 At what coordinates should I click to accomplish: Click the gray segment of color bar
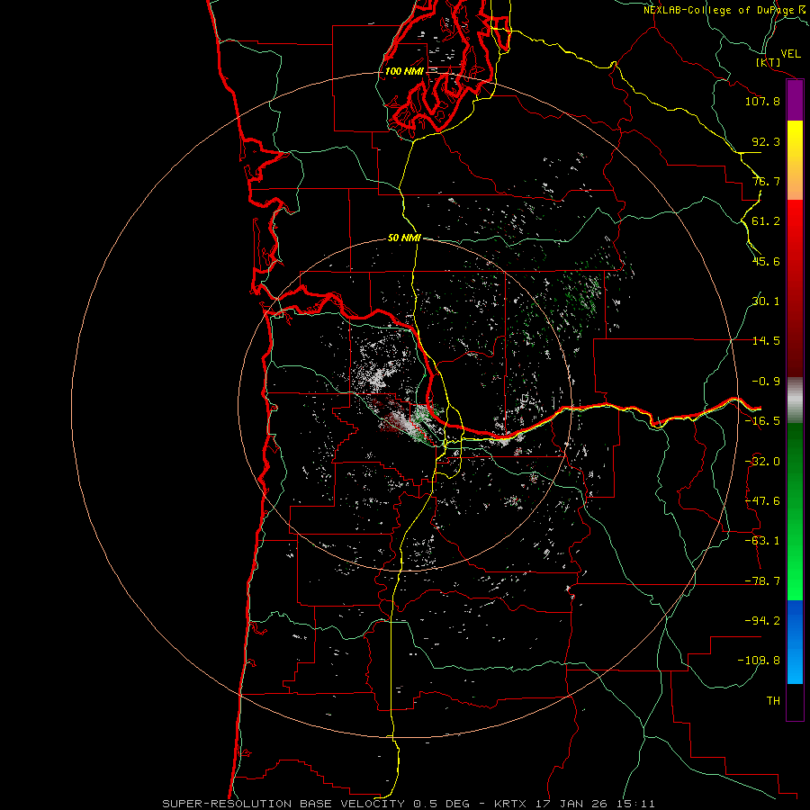[795, 400]
